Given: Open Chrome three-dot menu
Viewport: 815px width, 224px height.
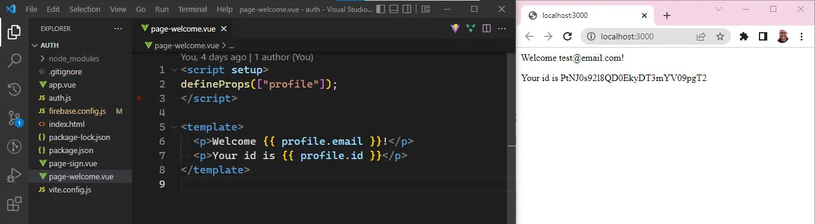Looking at the screenshot, I should pos(801,36).
